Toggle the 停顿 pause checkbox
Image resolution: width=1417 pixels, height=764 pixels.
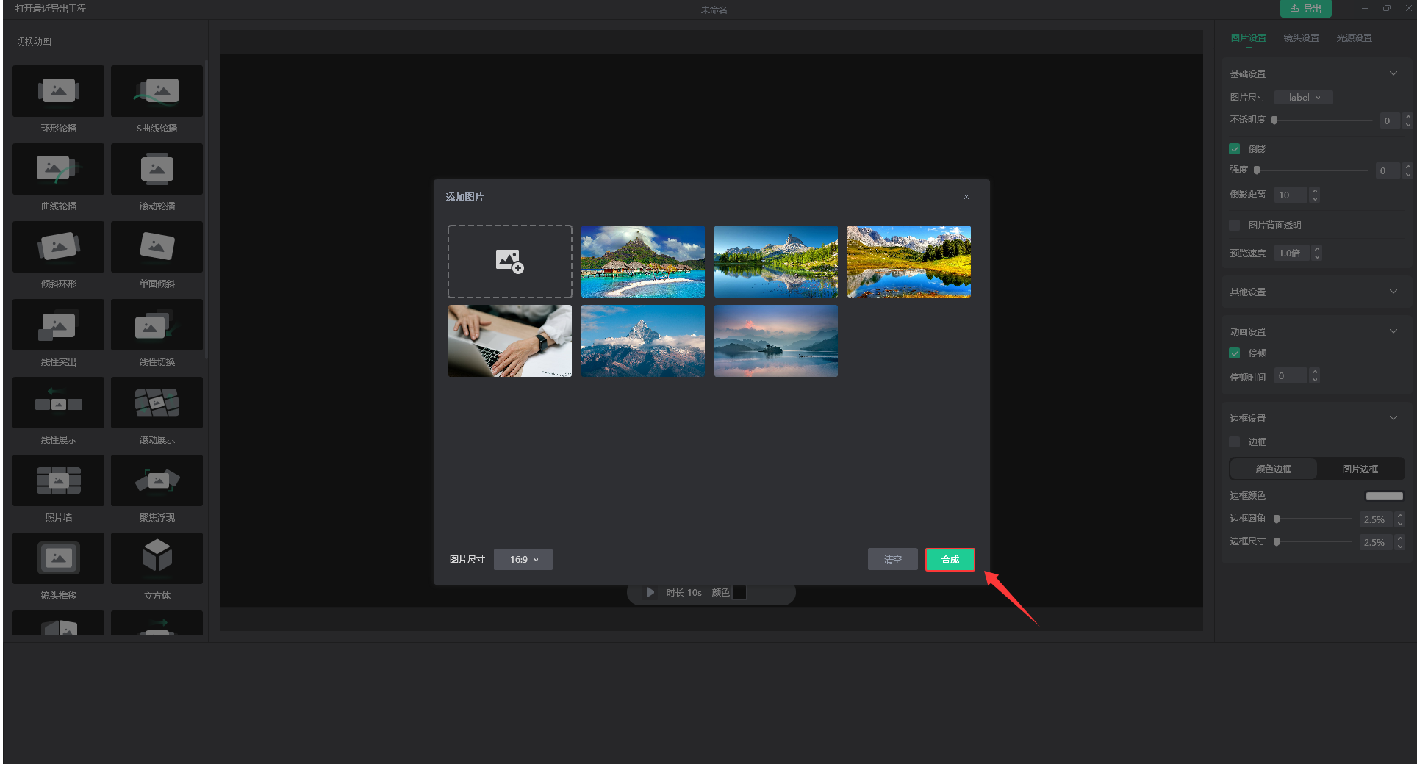pyautogui.click(x=1235, y=353)
